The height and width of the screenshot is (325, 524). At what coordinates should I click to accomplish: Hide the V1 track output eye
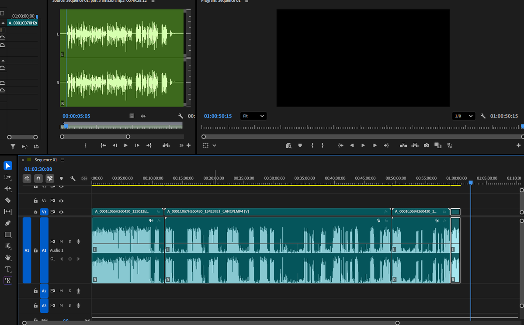61,212
